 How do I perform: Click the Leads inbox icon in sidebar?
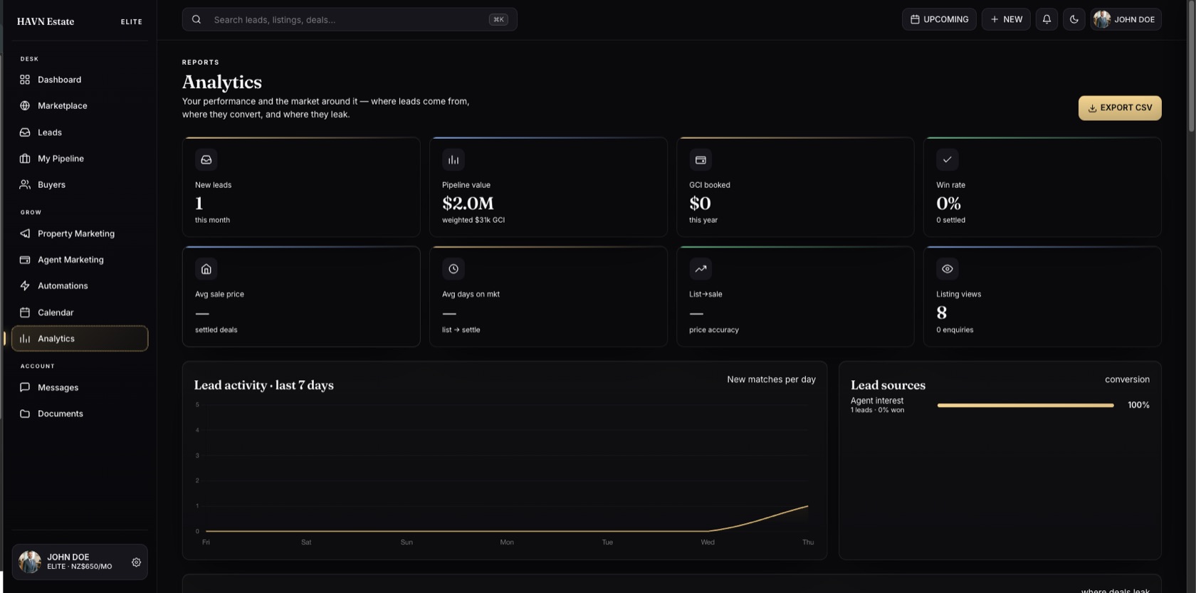25,132
